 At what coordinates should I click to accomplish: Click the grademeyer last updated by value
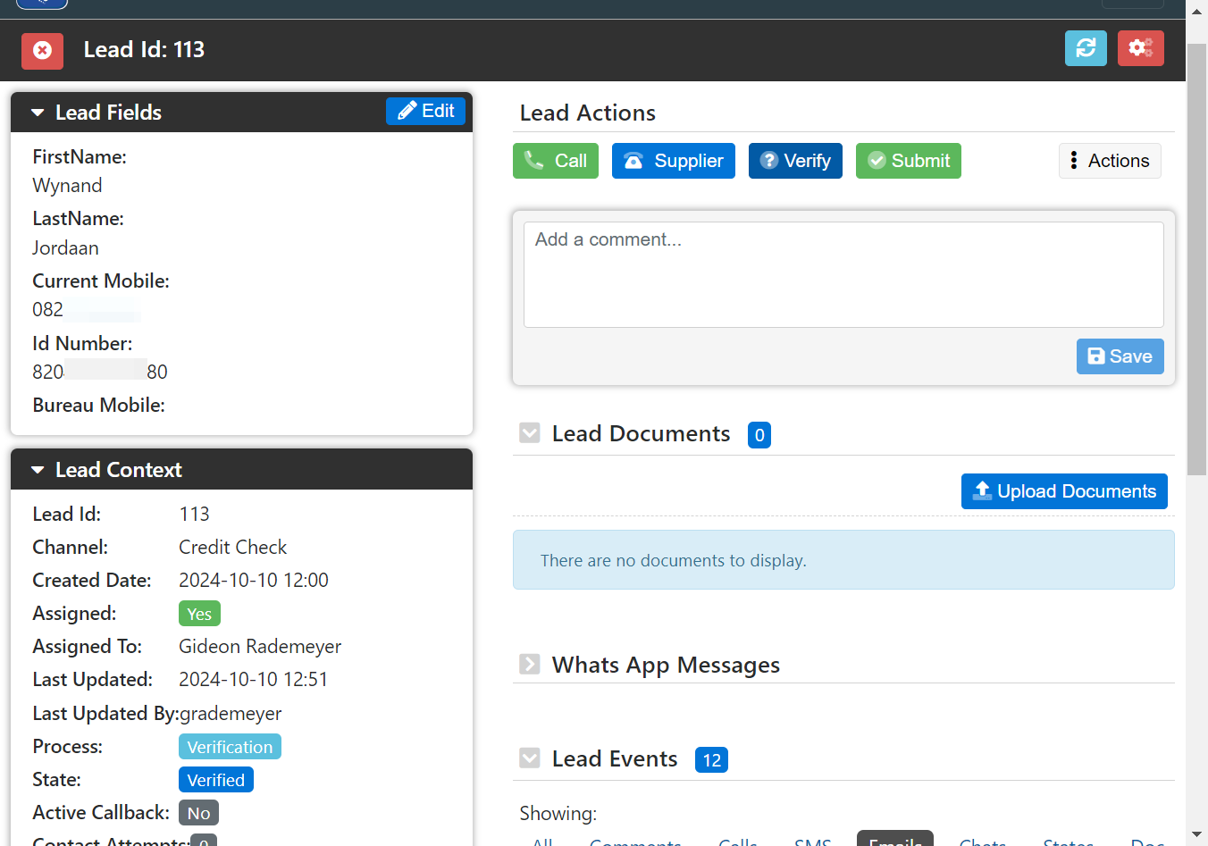(x=231, y=714)
